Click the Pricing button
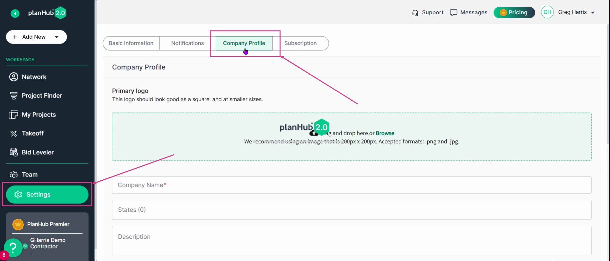This screenshot has width=610, height=261. coord(514,12)
